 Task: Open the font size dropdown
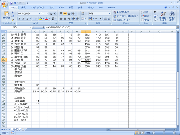47,14
